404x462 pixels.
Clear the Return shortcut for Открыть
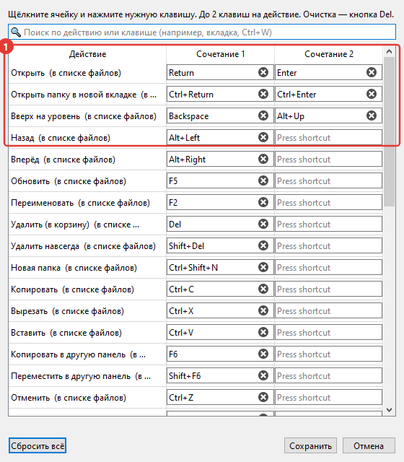pos(263,72)
